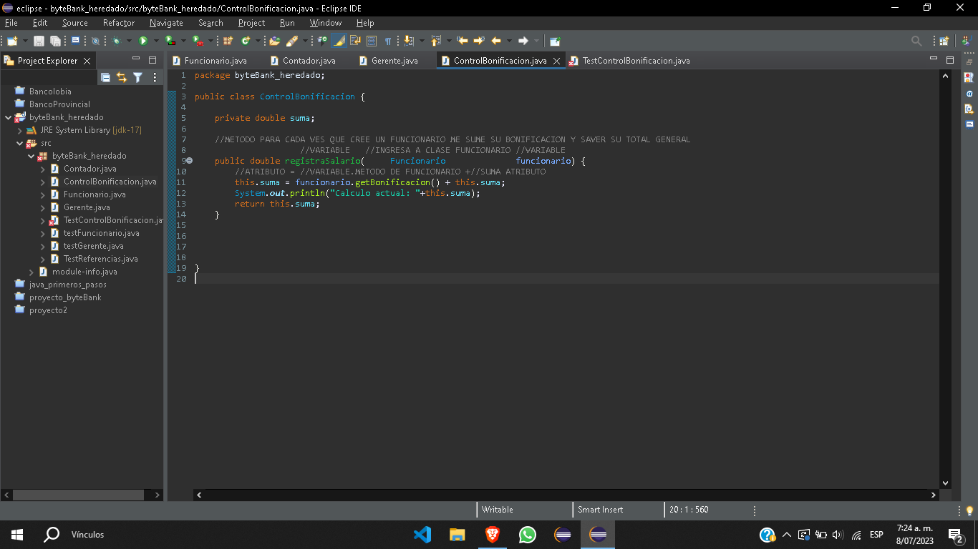Run the program with green play icon
The width and height of the screenshot is (978, 549).
coord(143,41)
